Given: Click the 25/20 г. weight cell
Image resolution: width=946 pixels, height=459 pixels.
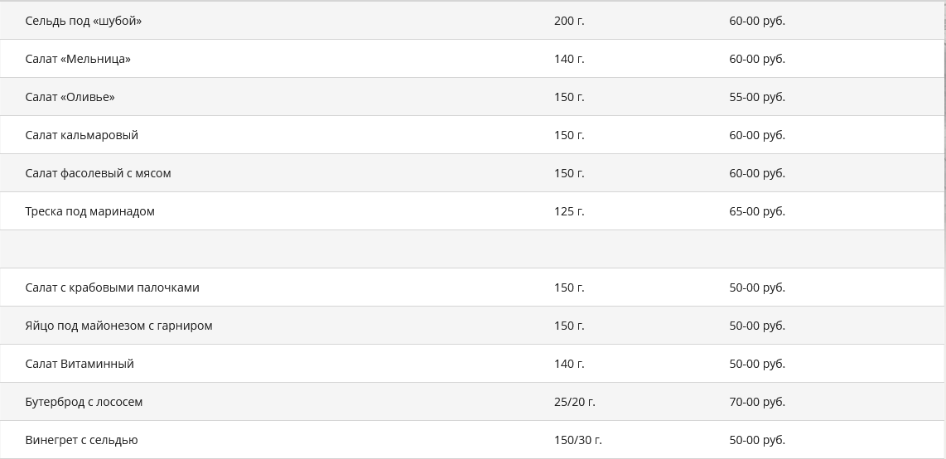Looking at the screenshot, I should click(x=574, y=402).
